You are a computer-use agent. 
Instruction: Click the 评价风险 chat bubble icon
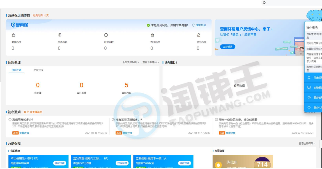[x=106, y=35]
